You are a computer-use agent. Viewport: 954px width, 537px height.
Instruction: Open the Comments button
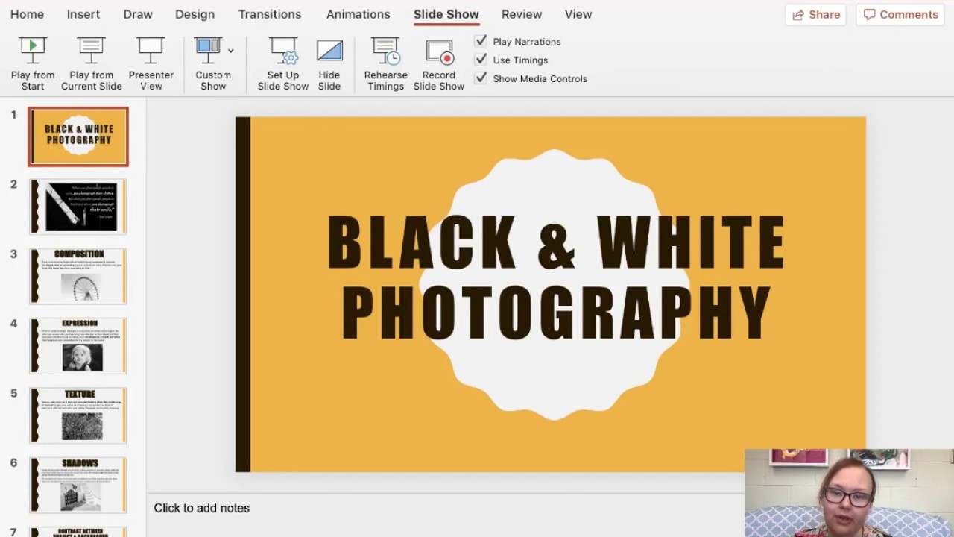pyautogui.click(x=900, y=14)
